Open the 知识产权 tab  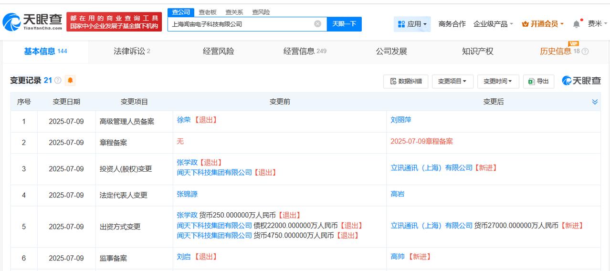point(477,52)
